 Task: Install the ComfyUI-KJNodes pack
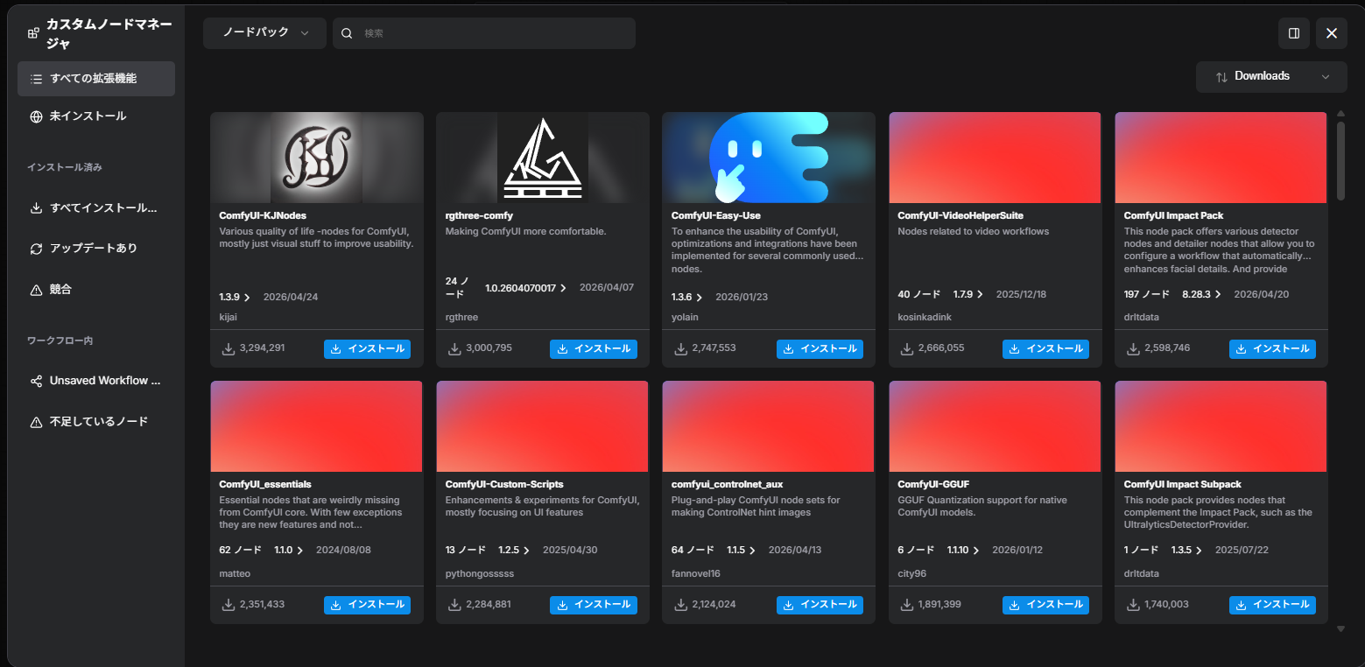[x=367, y=348]
